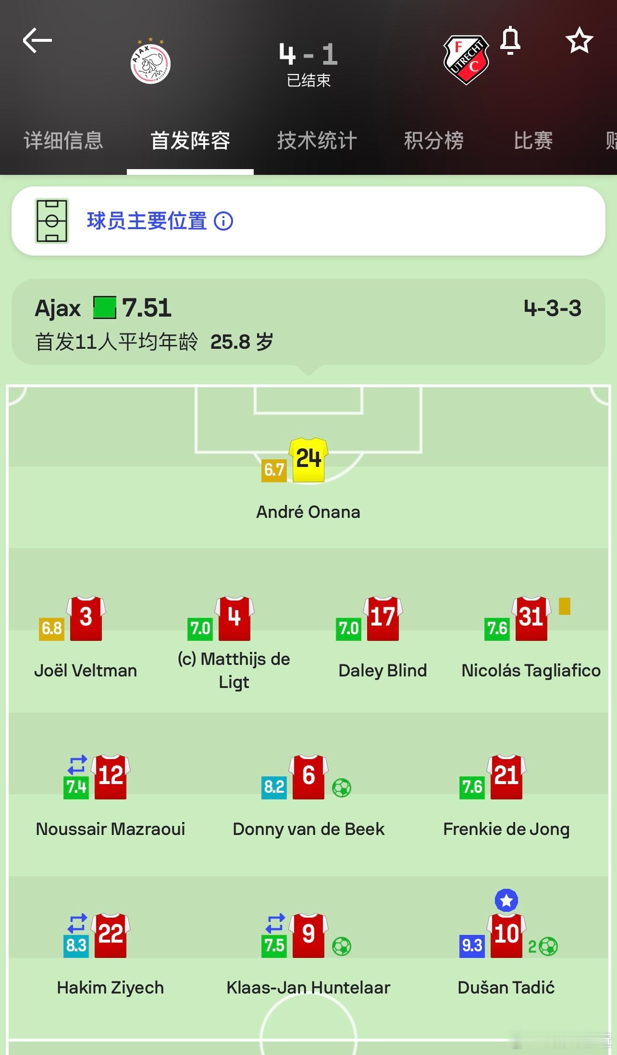Click the pitch diagram icon
The height and width of the screenshot is (1055, 617).
[52, 221]
